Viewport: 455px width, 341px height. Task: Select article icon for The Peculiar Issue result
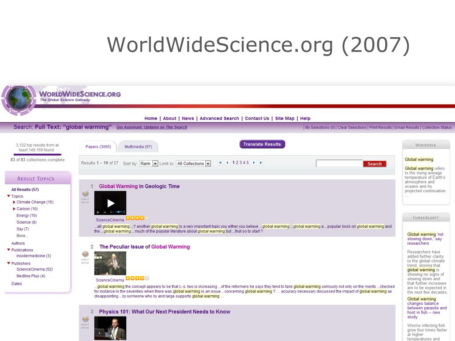(85, 254)
